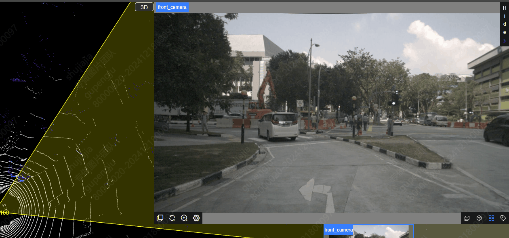
Task: Click the overlapping squares copy icon
Action: coord(160,218)
